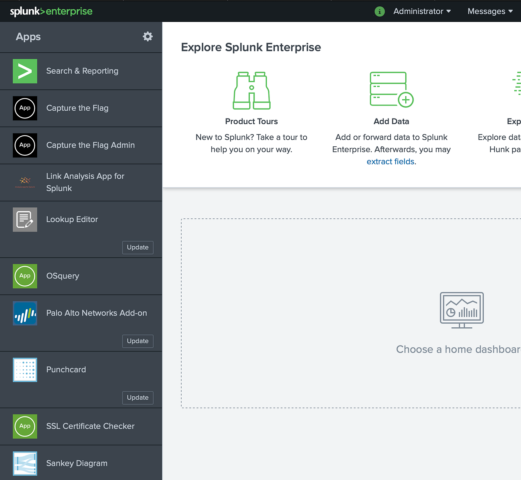Click the Search & Reporting green arrow icon

(25, 71)
